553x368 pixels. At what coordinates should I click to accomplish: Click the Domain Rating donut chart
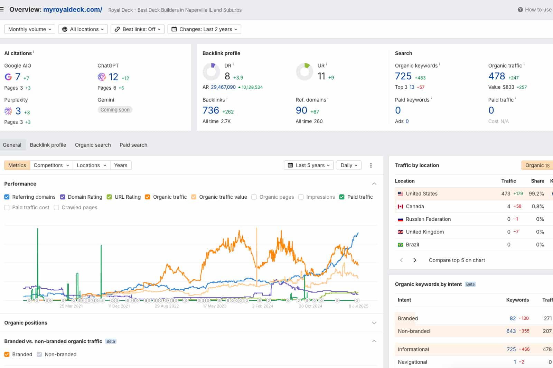[x=211, y=72]
